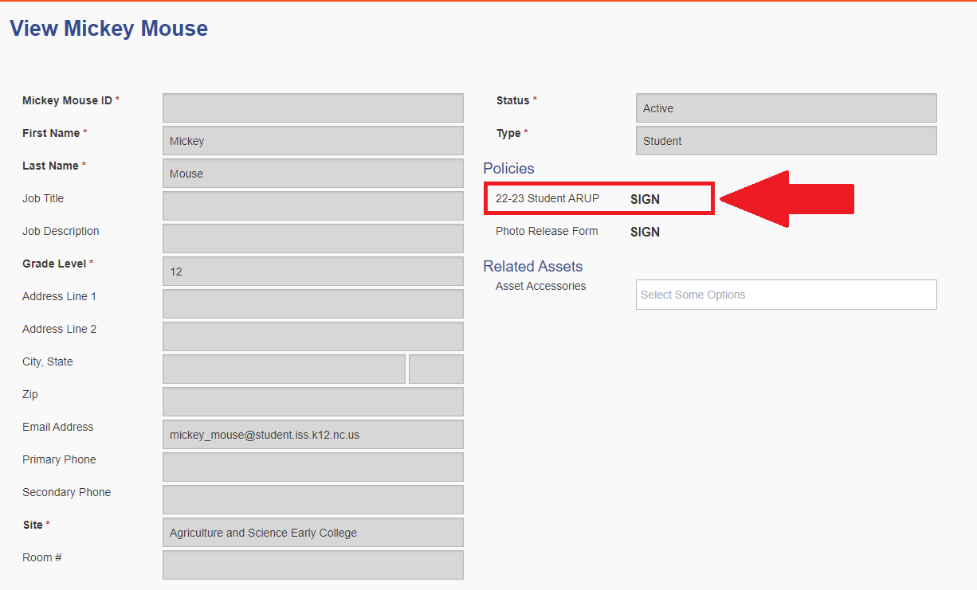Click the 22-23 Student ARUP policy name
The image size is (977, 590).
pyautogui.click(x=547, y=198)
